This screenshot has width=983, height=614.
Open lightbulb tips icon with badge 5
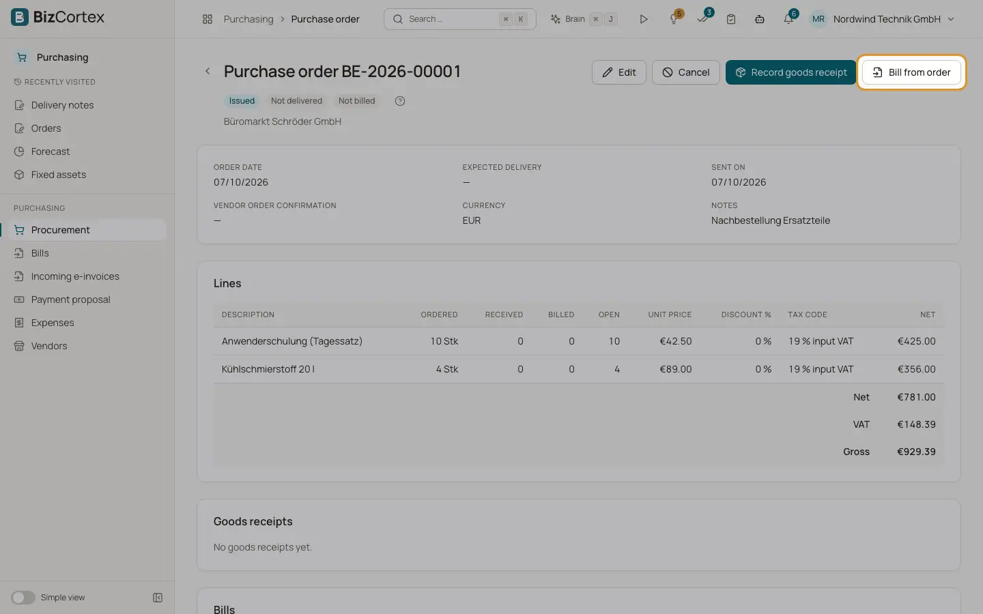click(x=674, y=19)
